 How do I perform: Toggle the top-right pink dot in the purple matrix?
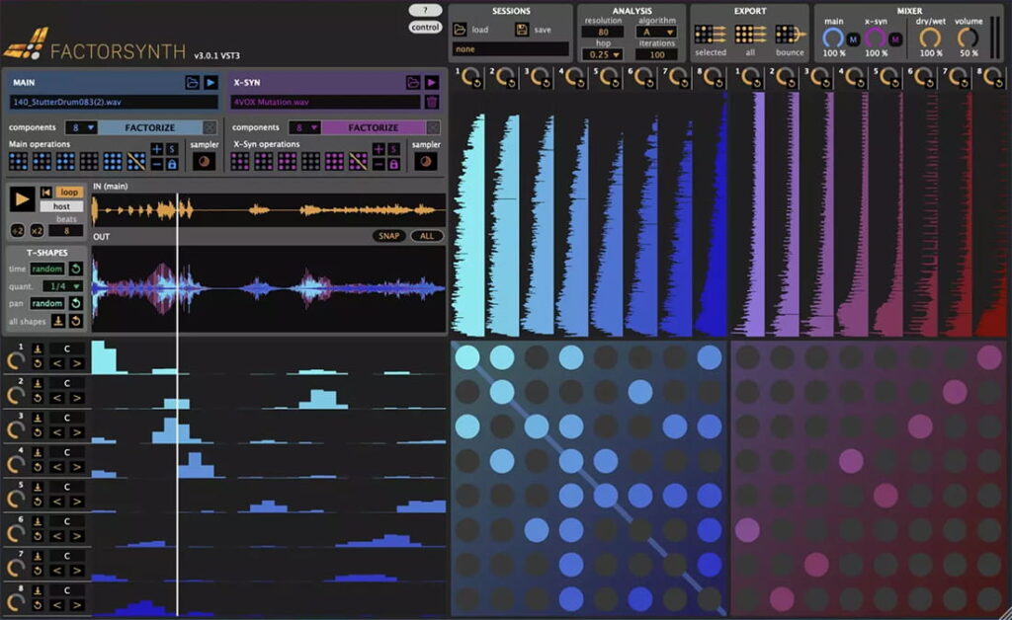coord(988,357)
